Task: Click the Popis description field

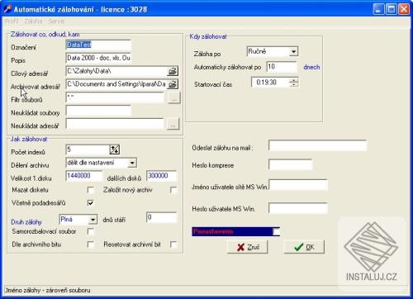Action: coord(98,58)
